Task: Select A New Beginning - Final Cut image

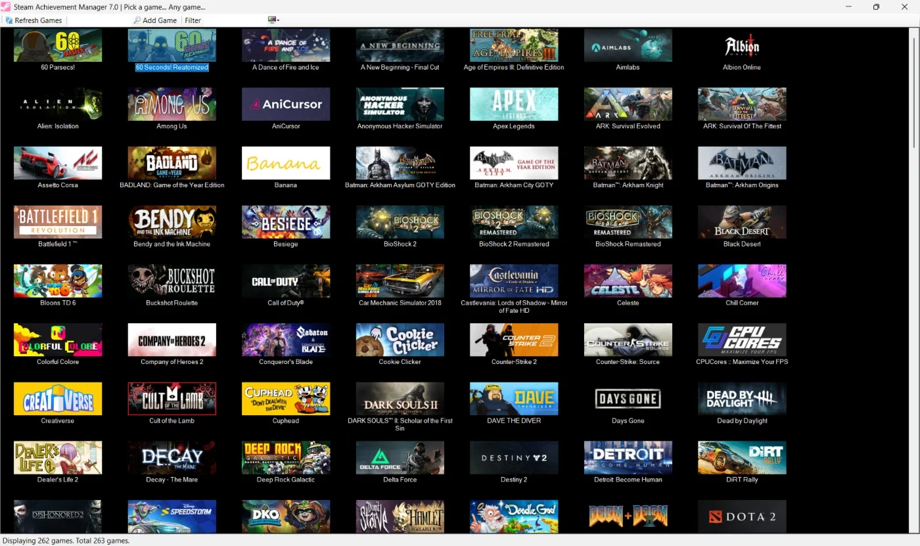Action: tap(400, 45)
